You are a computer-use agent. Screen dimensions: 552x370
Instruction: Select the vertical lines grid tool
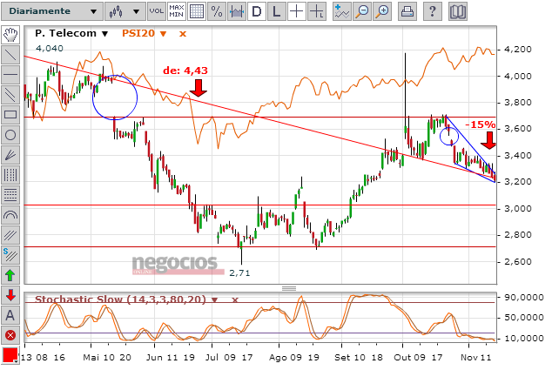(x=10, y=175)
